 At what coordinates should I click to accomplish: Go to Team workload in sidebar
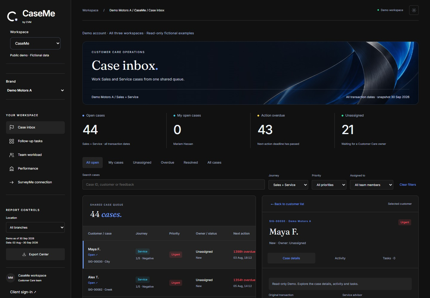(35, 155)
